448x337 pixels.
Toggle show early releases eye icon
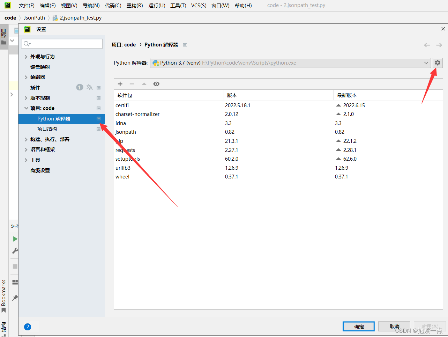(x=156, y=84)
